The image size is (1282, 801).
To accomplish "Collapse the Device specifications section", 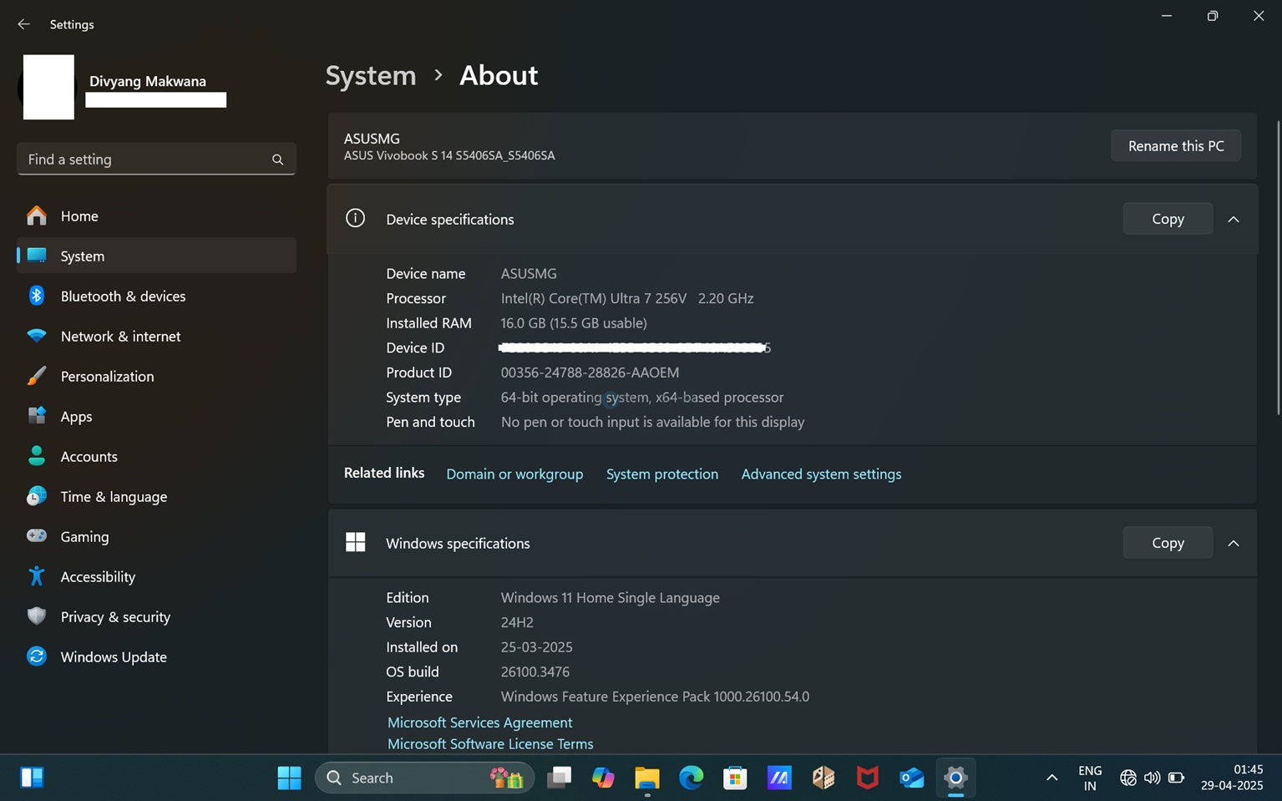I will point(1234,219).
